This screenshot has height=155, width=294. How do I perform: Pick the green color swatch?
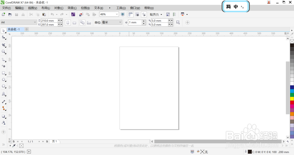292,95
